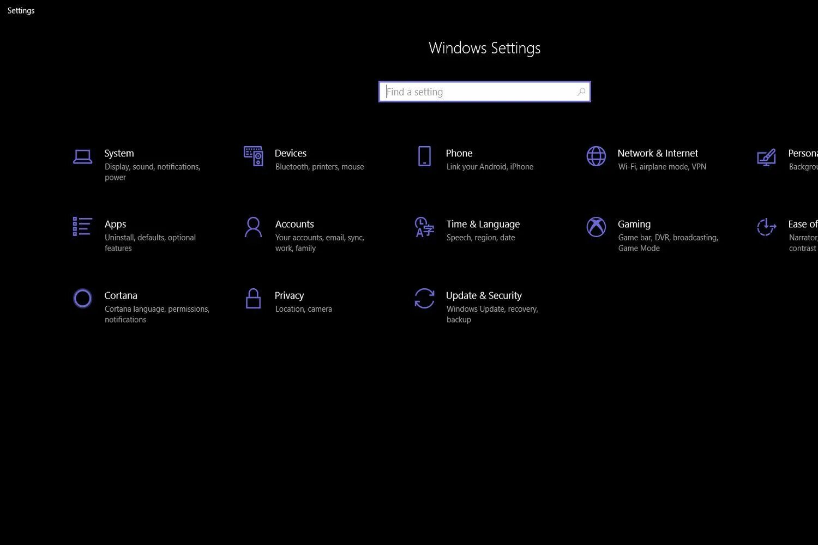Focus the Find a setting search box
This screenshot has width=818, height=545.
click(485, 92)
